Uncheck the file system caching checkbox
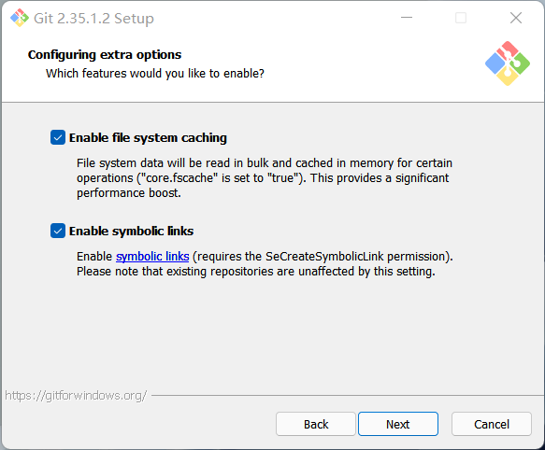Screen dimensions: 545x450 coord(58,137)
